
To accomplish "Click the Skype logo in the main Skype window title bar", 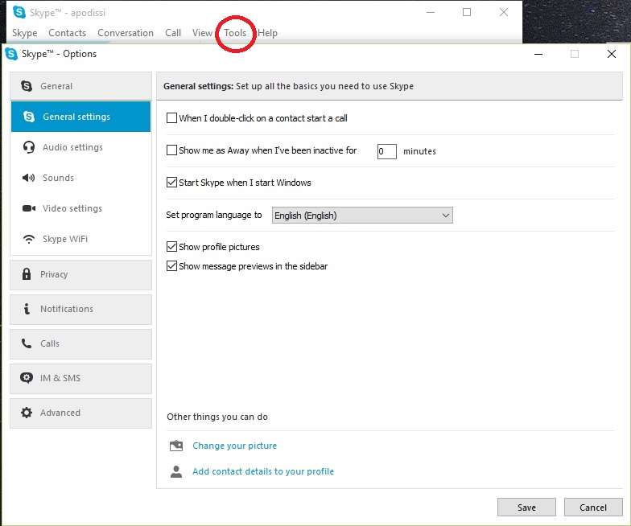I will pyautogui.click(x=19, y=13).
